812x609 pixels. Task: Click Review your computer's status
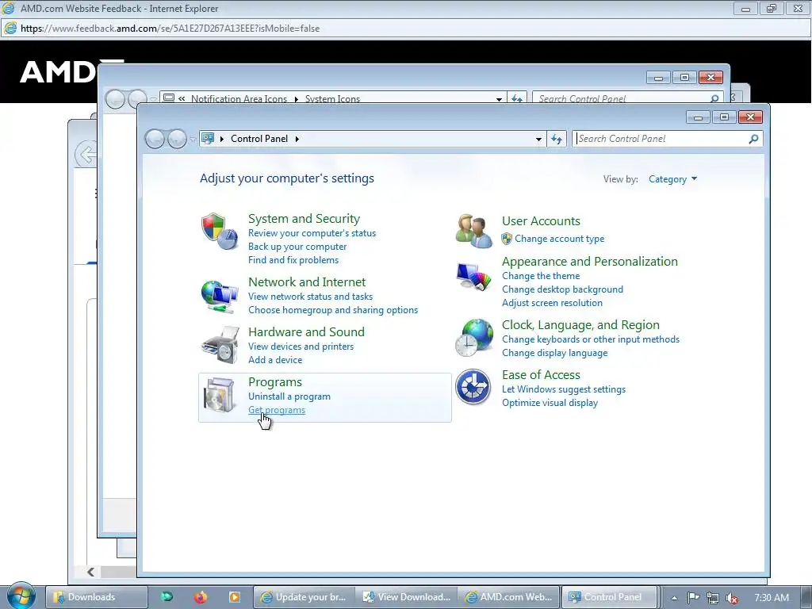click(x=312, y=233)
